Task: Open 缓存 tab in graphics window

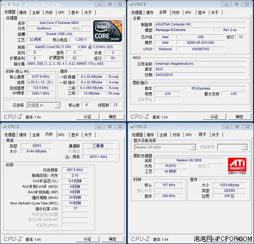Action: point(150,135)
